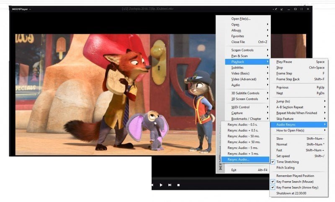This screenshot has height=202, width=335.
Task: Select Play/Pause in the Playback submenu
Action: [x=299, y=62]
